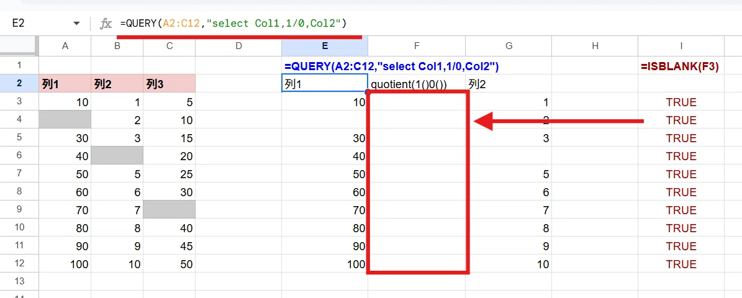Click cell A7 with value 50
742x298 pixels.
click(x=65, y=174)
